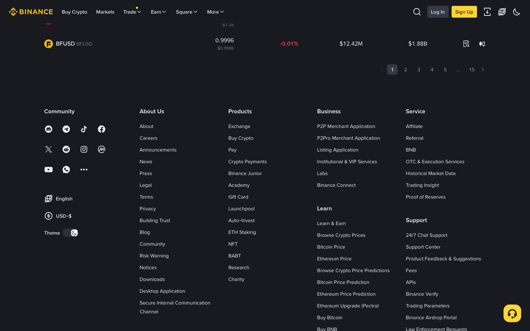
Task: Open the Earn dropdown
Action: point(158,12)
